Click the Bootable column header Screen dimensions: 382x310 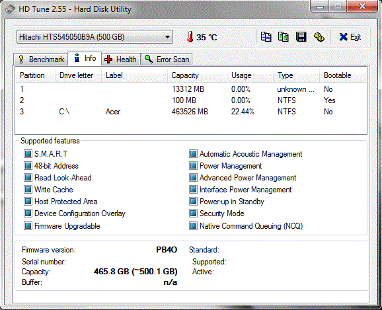pos(342,75)
